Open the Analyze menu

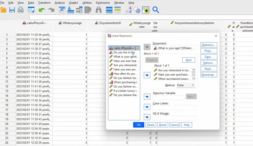[x=60, y=3]
